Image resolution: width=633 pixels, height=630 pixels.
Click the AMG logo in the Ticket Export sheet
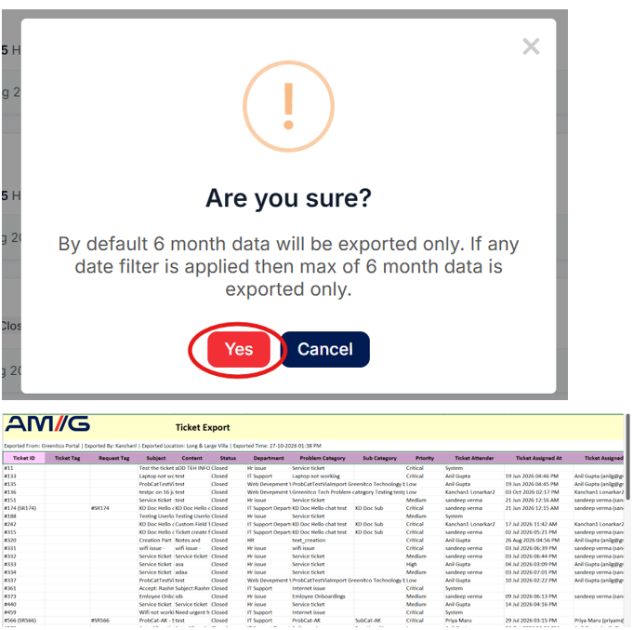pyautogui.click(x=47, y=424)
